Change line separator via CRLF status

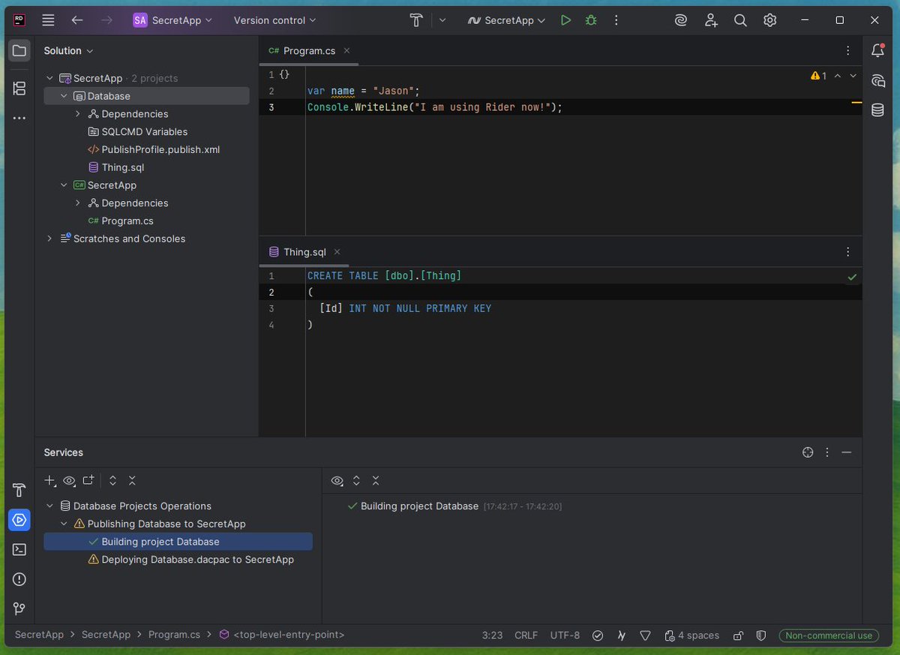526,635
